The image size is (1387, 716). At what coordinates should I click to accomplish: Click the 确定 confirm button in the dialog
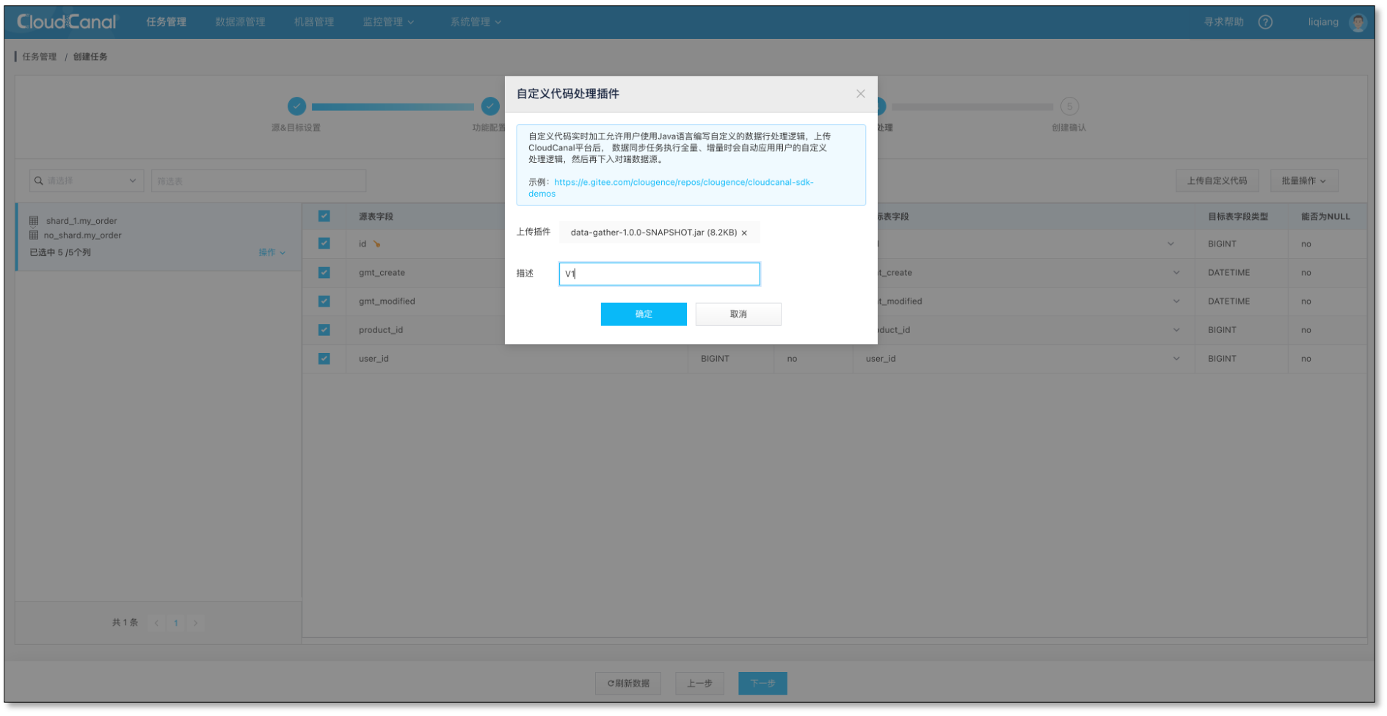point(644,314)
